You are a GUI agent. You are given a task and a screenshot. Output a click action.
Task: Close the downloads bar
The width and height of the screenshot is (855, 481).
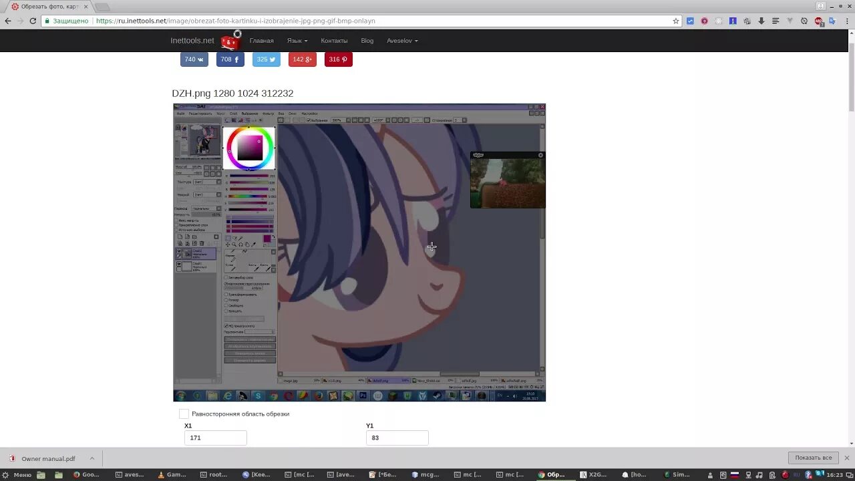click(847, 458)
